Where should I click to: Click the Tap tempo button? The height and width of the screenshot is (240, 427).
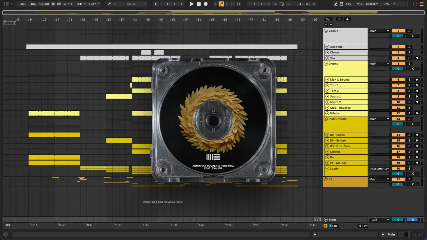(33, 4)
